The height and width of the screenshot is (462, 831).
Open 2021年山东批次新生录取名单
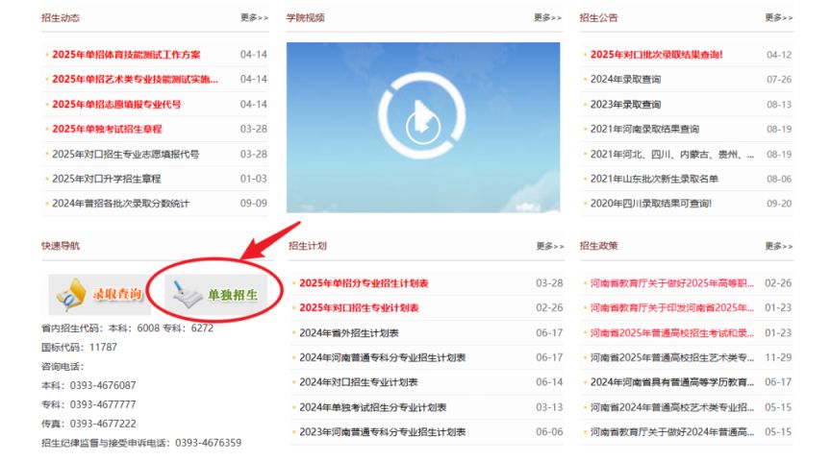click(x=654, y=179)
